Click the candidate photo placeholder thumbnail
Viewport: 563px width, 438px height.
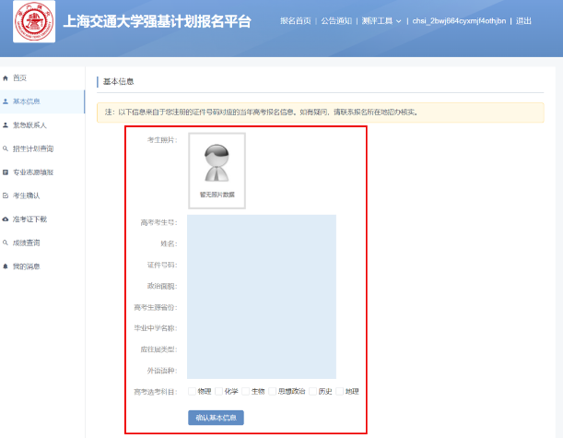pos(217,171)
